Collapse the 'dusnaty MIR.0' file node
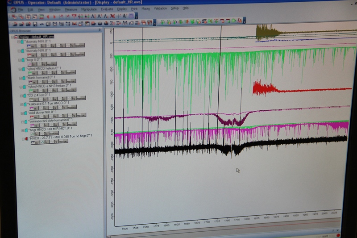357x238 pixels. tap(19, 42)
